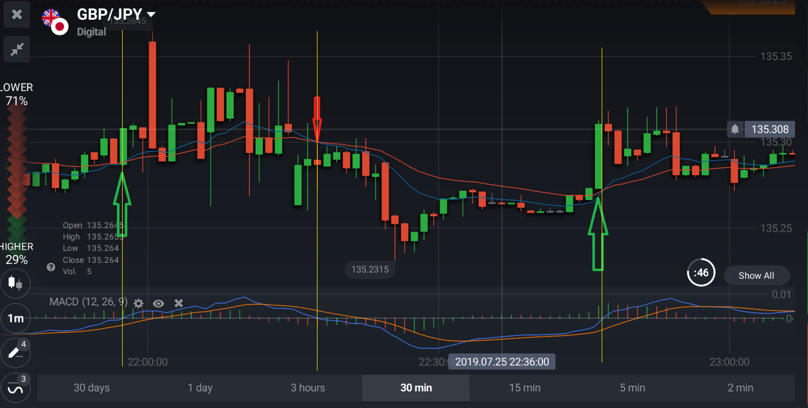Select the 2 min time range
The height and width of the screenshot is (408, 808).
[740, 388]
